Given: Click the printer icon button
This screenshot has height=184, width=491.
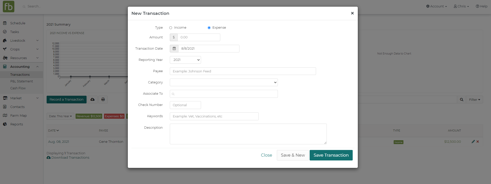Looking at the screenshot, I should pyautogui.click(x=103, y=100).
